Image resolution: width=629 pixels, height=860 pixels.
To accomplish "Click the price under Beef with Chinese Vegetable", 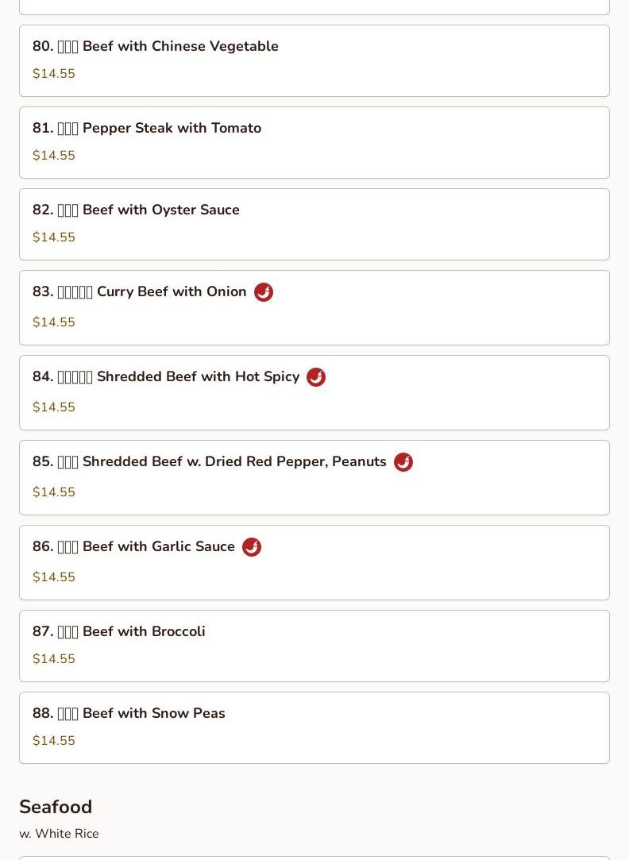I will point(54,74).
